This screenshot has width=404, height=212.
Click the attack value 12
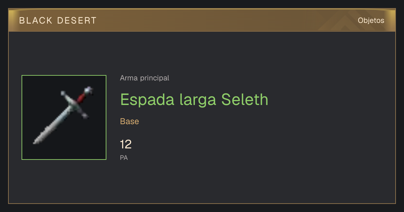(x=126, y=145)
